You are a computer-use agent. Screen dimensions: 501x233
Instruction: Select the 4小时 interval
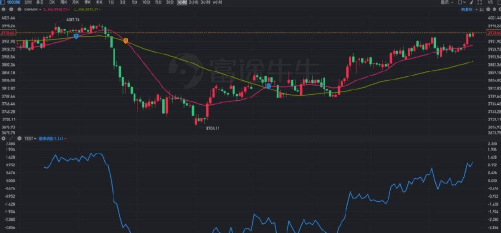217,2
